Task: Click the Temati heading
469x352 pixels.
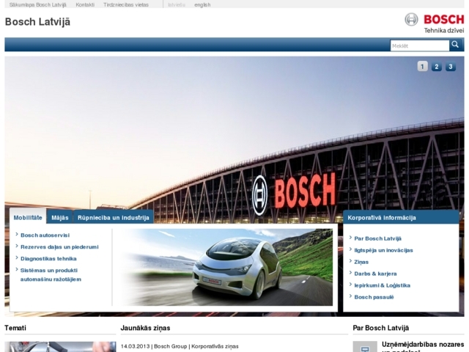Action: tap(15, 328)
